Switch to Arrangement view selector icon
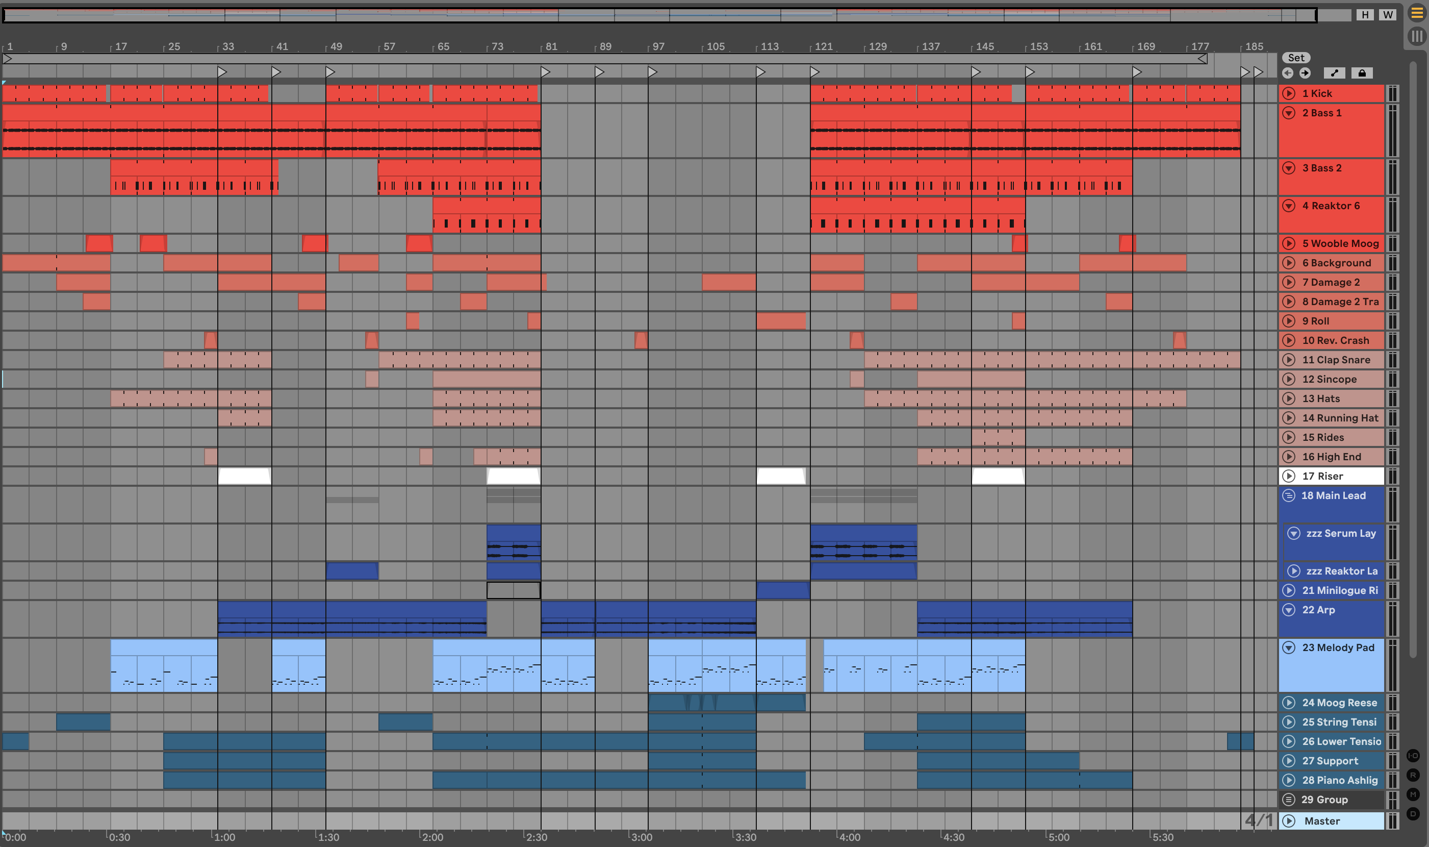This screenshot has height=847, width=1429. (1417, 13)
